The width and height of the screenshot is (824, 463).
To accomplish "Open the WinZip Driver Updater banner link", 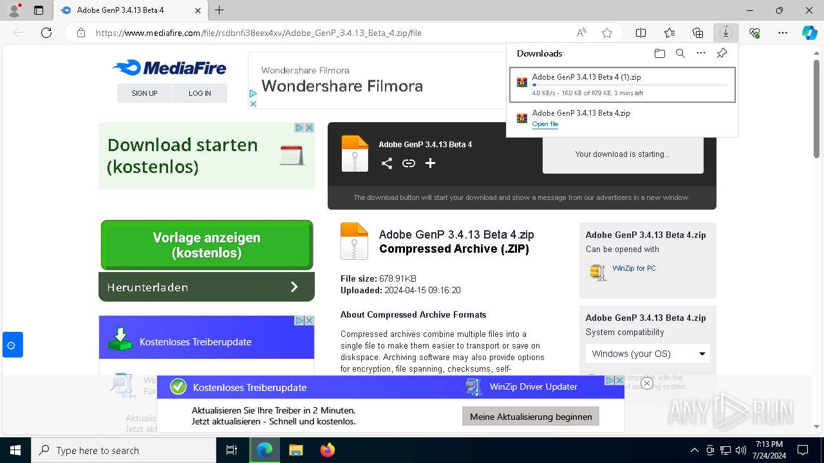I will [x=533, y=386].
